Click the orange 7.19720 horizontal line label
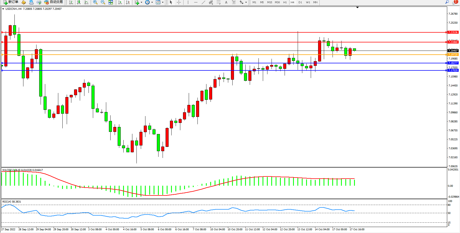Viewport: 460px width, 233px height. pyautogui.click(x=453, y=55)
